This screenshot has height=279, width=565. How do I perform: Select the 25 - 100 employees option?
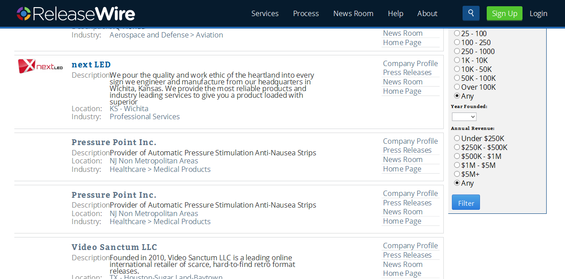click(x=457, y=33)
